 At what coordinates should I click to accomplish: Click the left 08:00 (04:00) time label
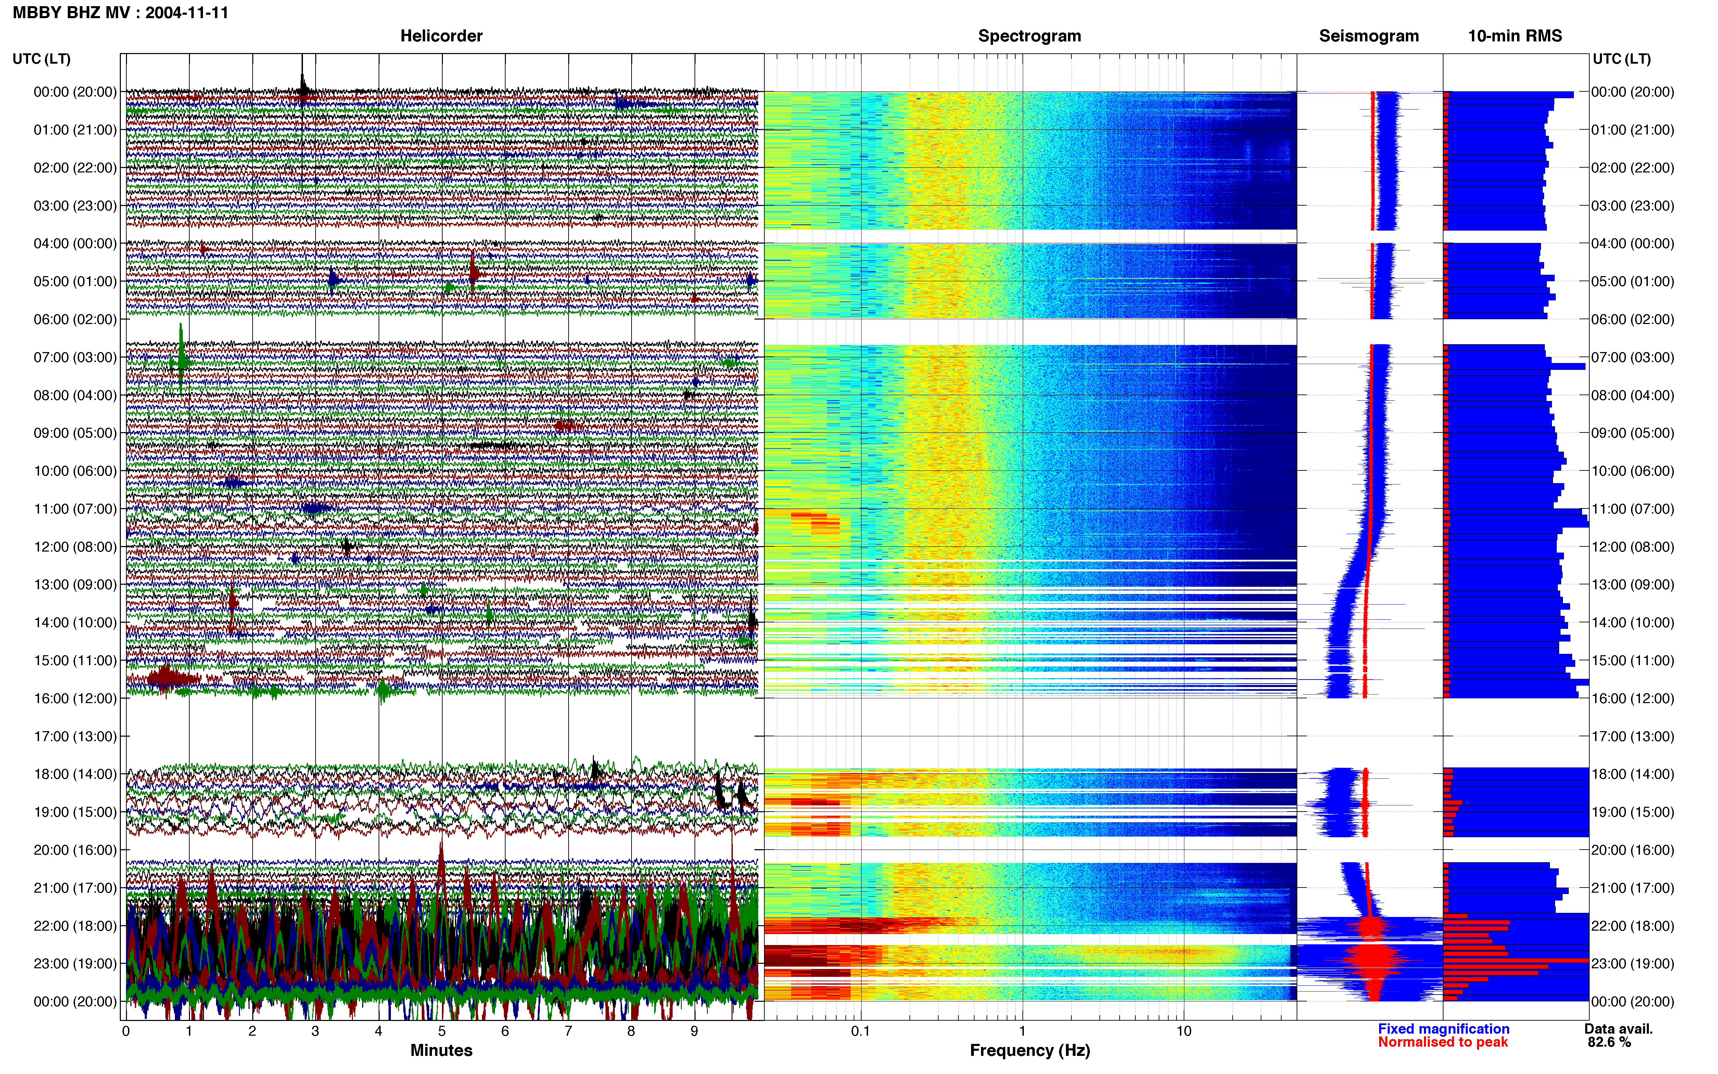pyautogui.click(x=75, y=395)
